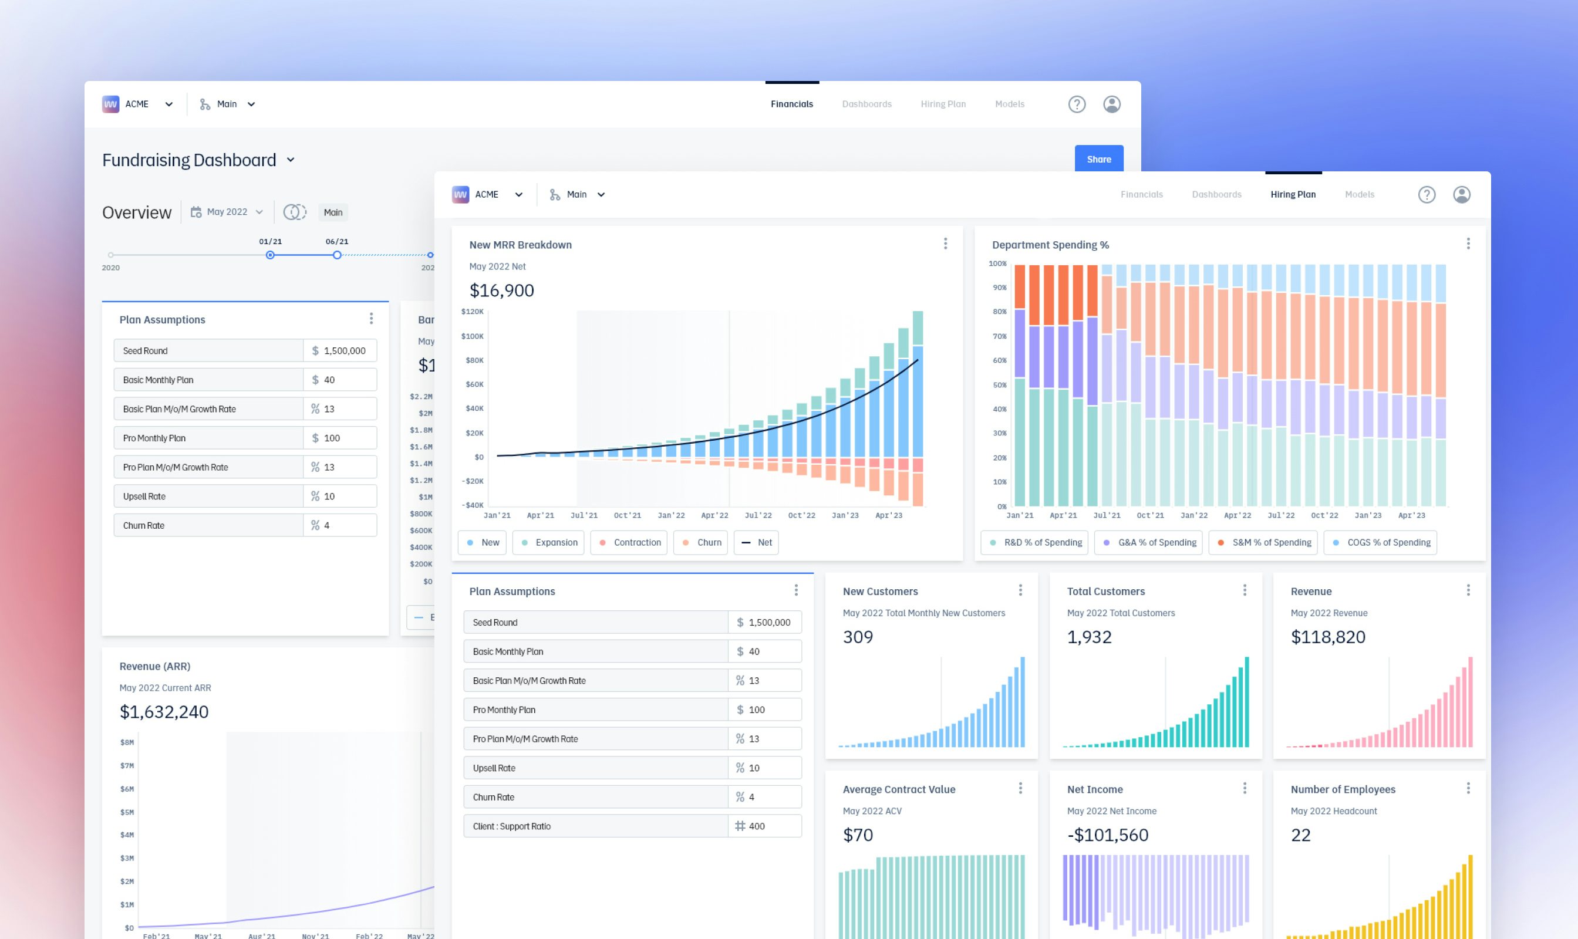Toggle Churn series in MRR legend
The width and height of the screenshot is (1578, 939).
[700, 542]
